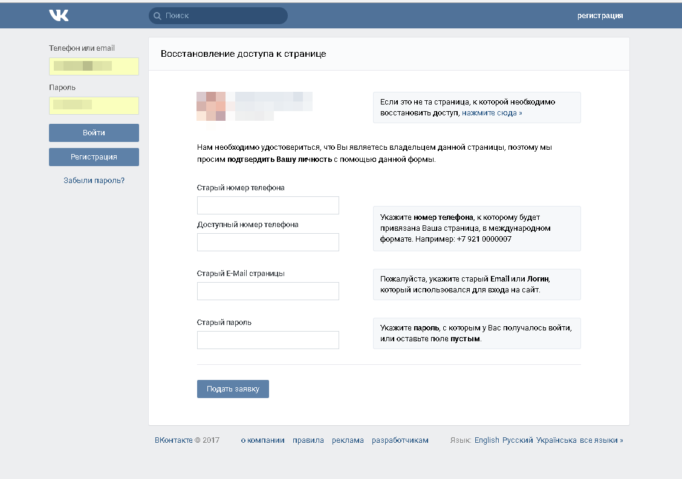Click the Пароль login field
This screenshot has height=479, width=682.
94,106
